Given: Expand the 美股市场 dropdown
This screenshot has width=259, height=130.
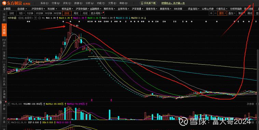Looking at the screenshot, I should point(165,9).
